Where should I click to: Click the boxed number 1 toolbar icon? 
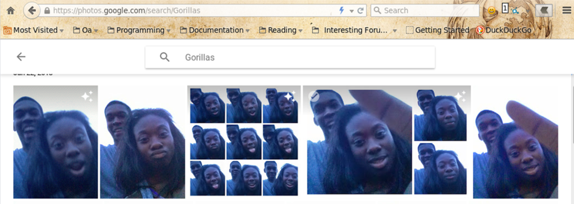coord(505,8)
